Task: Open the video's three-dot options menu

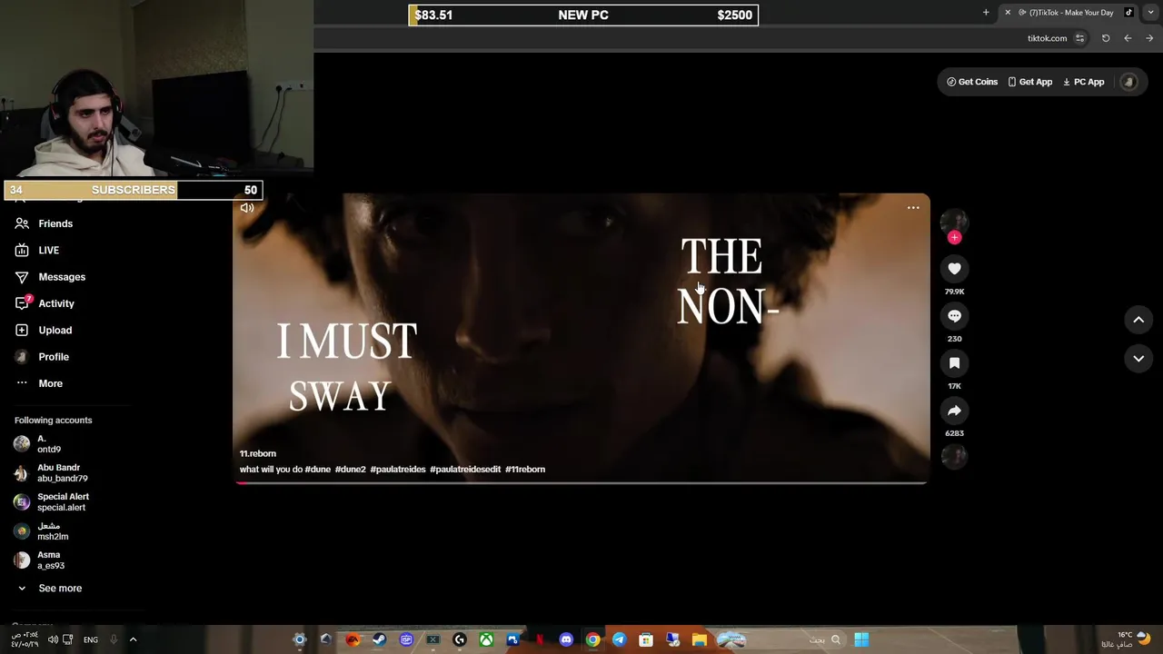Action: (x=913, y=208)
